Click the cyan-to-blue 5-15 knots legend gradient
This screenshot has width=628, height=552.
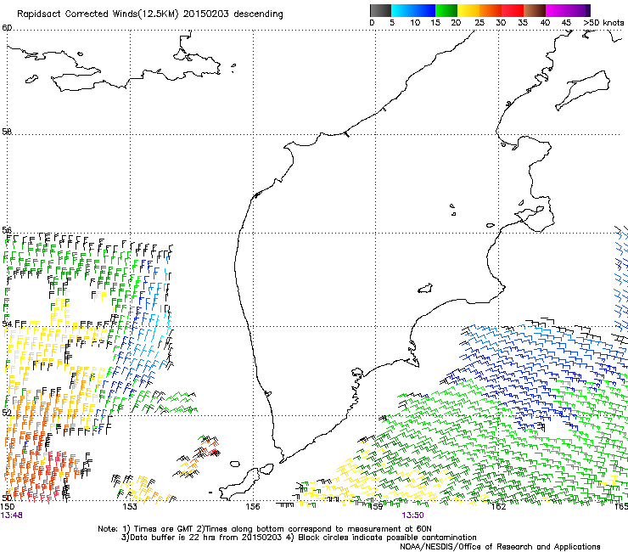pos(413,10)
